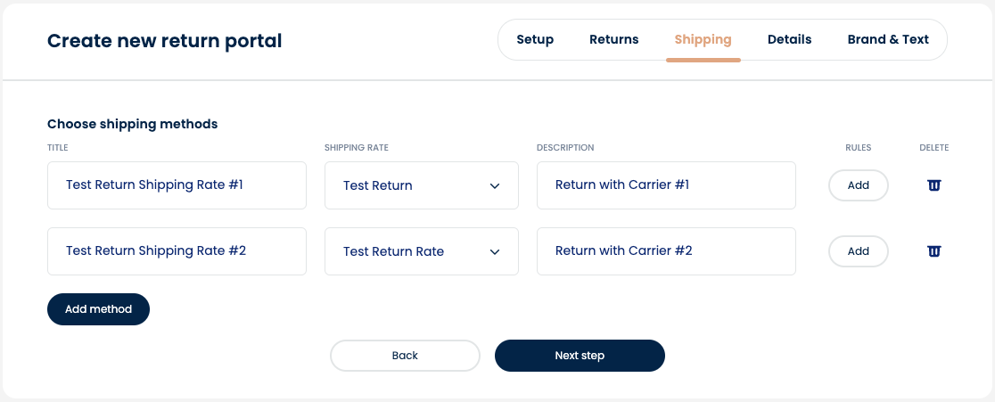Continue with the Next step button
The height and width of the screenshot is (402, 995).
click(580, 356)
